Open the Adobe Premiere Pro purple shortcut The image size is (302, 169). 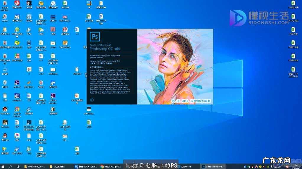pyautogui.click(x=53, y=96)
